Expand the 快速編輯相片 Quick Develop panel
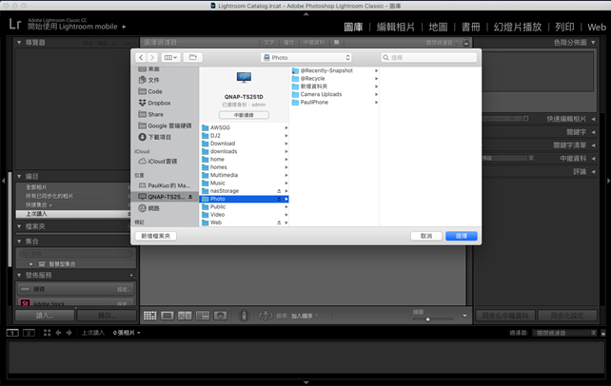Image resolution: width=611 pixels, height=386 pixels. tap(593, 119)
